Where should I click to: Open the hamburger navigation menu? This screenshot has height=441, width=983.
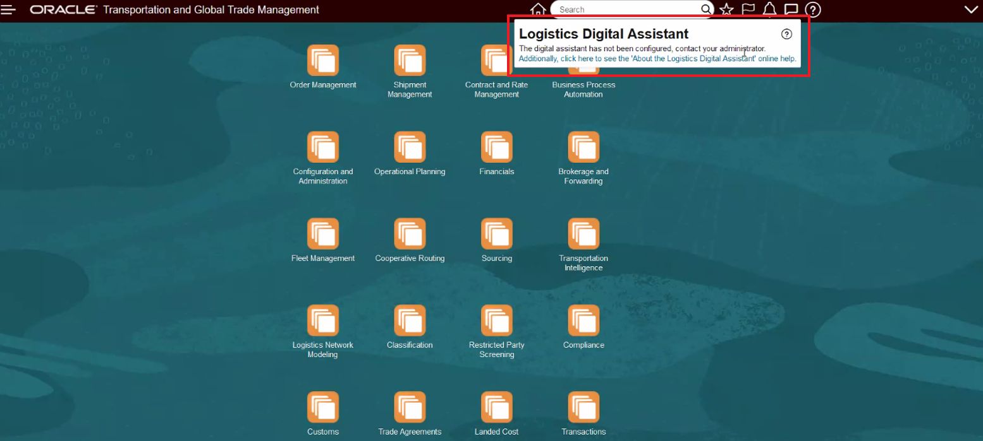(8, 9)
